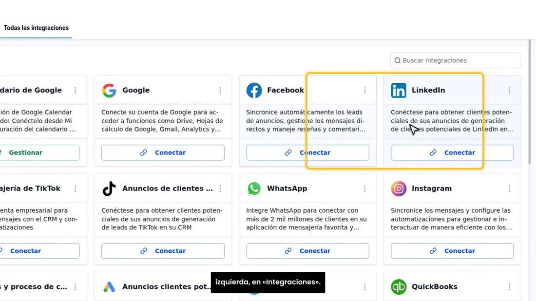Click Conectar button for LinkedIn
The width and height of the screenshot is (536, 301).
(x=452, y=153)
